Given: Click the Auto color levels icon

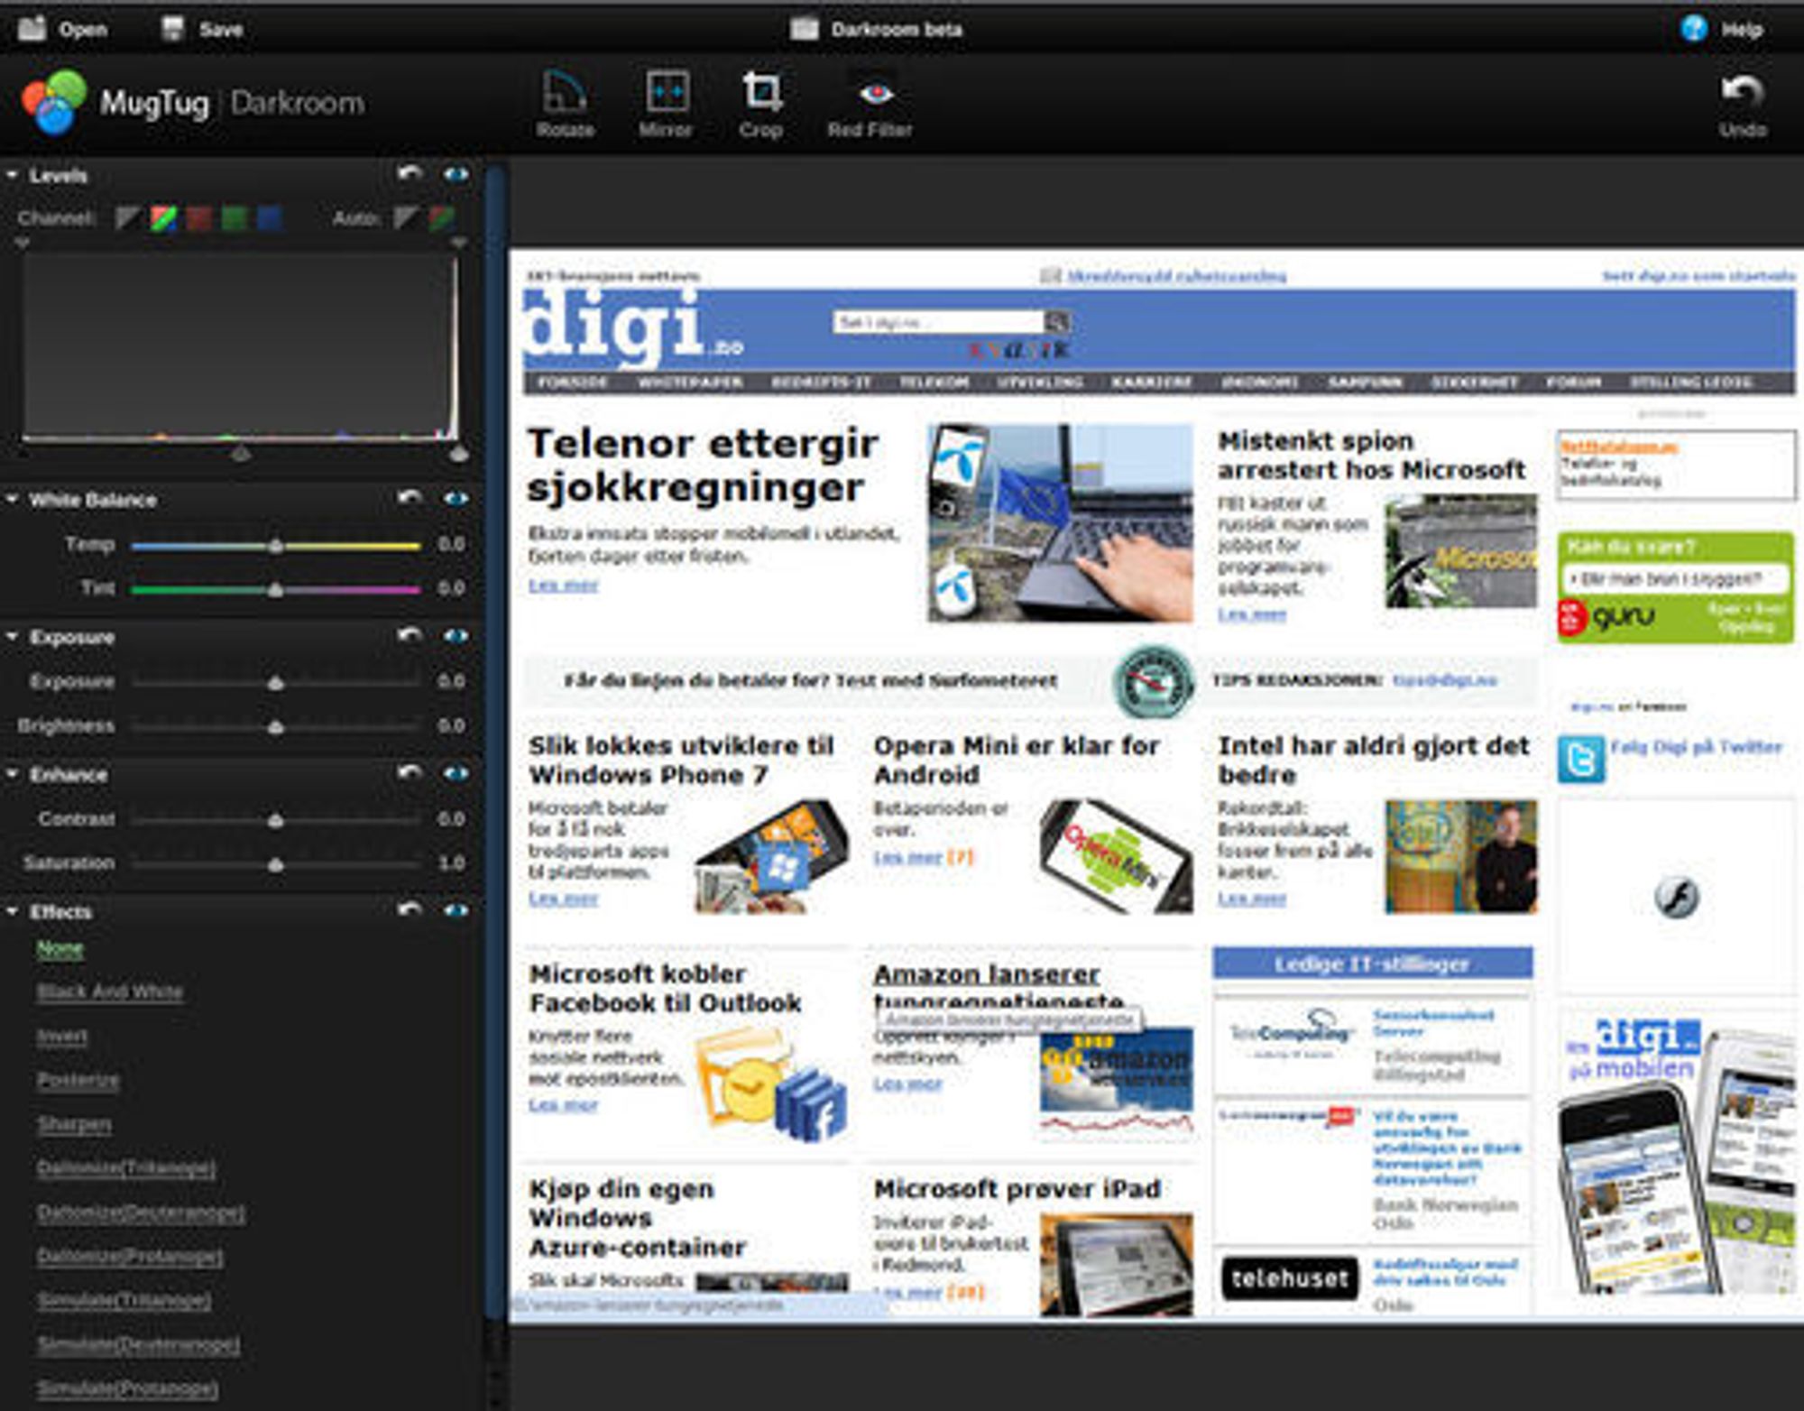Looking at the screenshot, I should (x=441, y=217).
